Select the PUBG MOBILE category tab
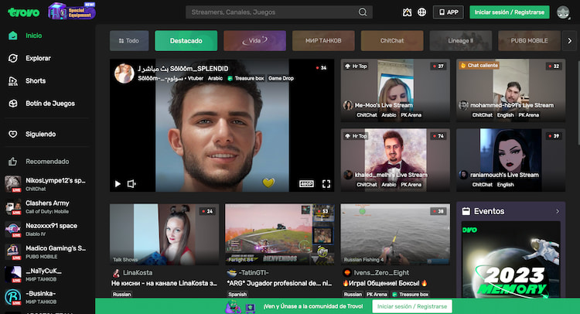Viewport: 580px width, 314px height. tap(529, 41)
